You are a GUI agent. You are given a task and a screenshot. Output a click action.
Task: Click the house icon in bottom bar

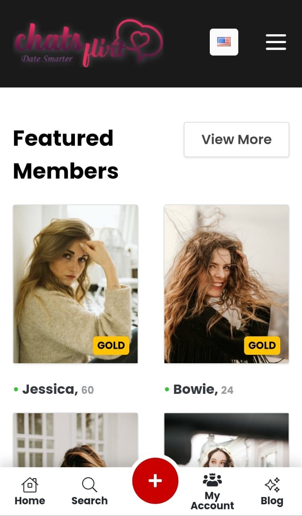(x=30, y=485)
